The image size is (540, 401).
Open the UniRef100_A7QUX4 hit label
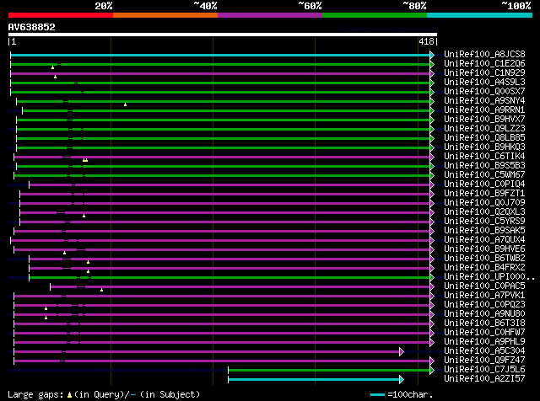tap(484, 240)
